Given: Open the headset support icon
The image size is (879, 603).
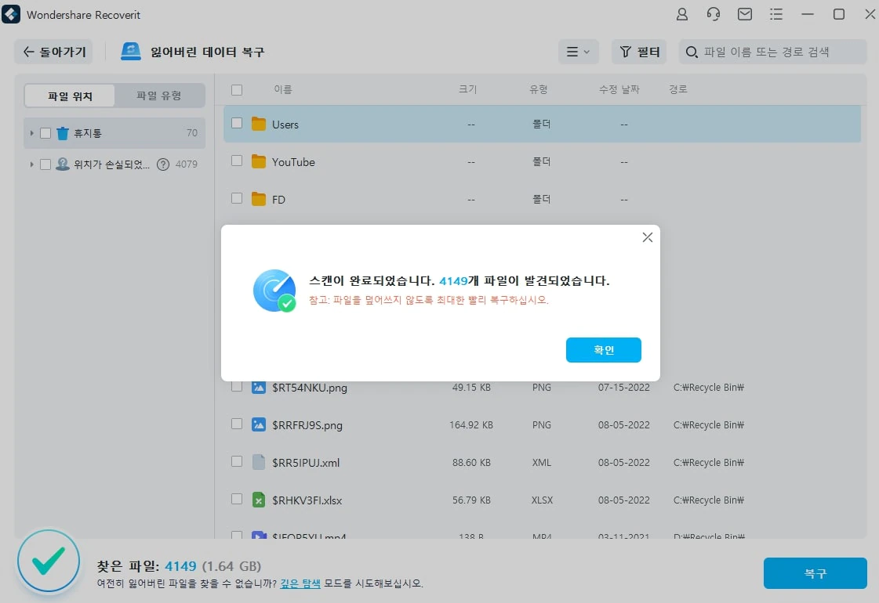Looking at the screenshot, I should coord(713,14).
